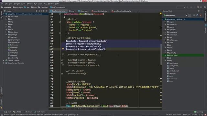Click yellow inspection indicator at top of editor
This screenshot has width=207, height=116.
(x=161, y=14)
